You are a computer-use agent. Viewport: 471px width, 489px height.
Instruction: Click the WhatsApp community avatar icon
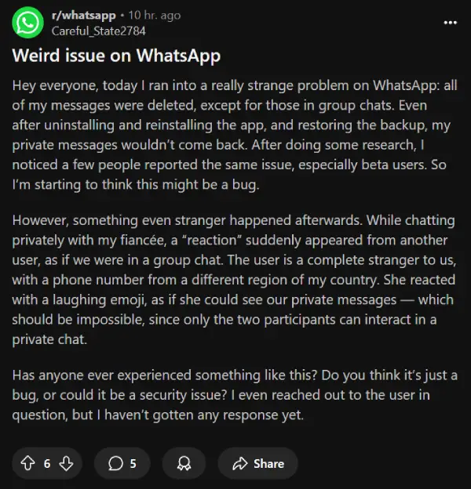click(x=28, y=23)
